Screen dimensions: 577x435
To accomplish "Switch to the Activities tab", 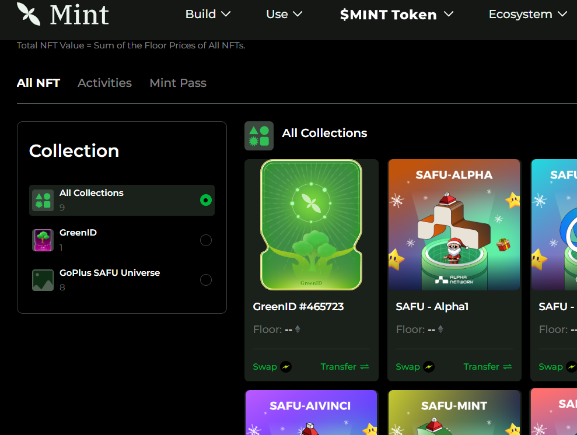I will pos(104,83).
